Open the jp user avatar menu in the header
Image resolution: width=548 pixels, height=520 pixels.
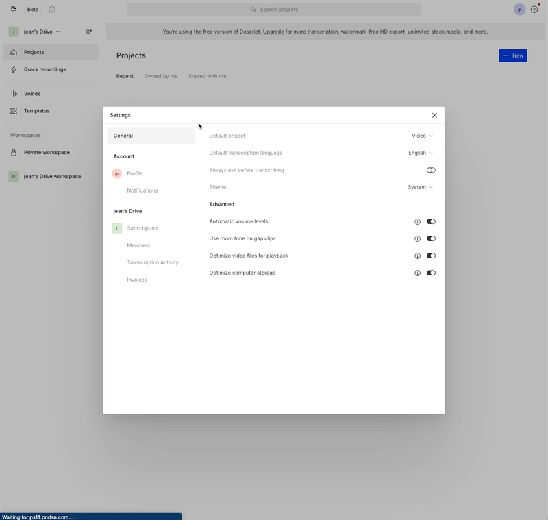[x=519, y=10]
